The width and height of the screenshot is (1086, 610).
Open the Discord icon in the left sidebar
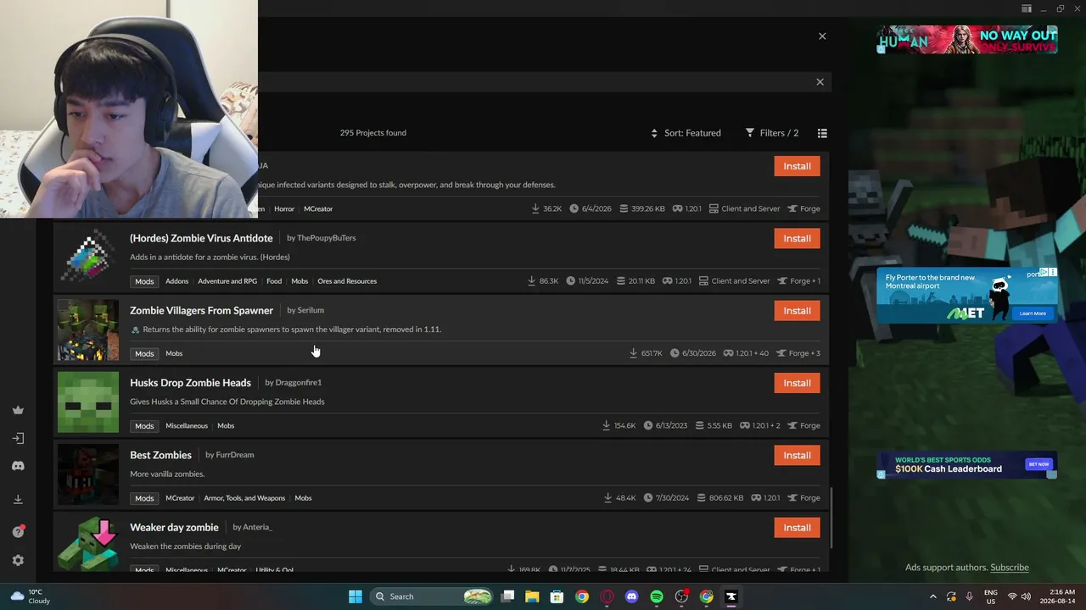[x=18, y=466]
